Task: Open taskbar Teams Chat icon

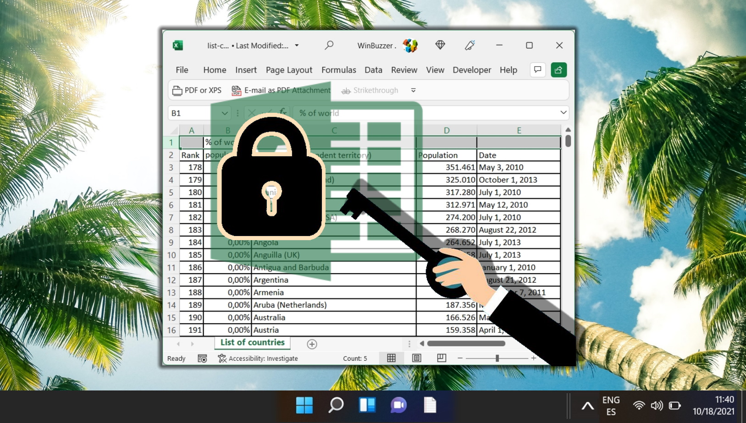Action: click(398, 405)
